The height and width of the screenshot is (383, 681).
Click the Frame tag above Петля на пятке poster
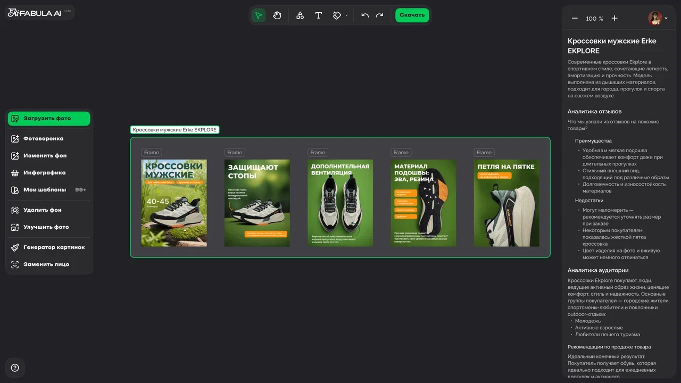point(484,153)
